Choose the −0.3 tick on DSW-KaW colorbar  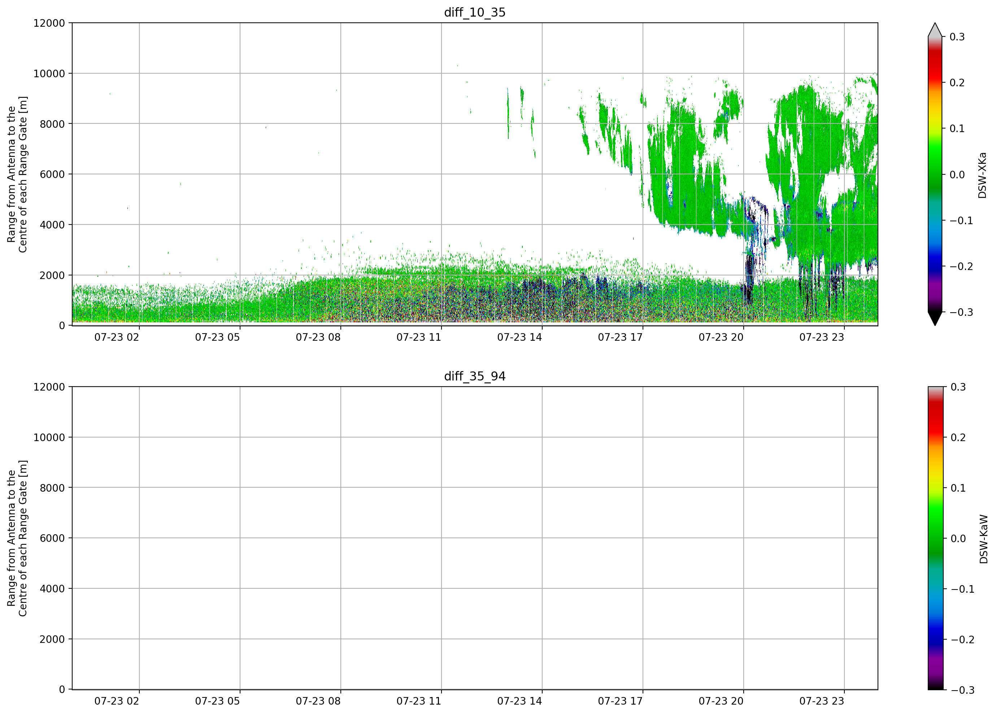[x=962, y=690]
